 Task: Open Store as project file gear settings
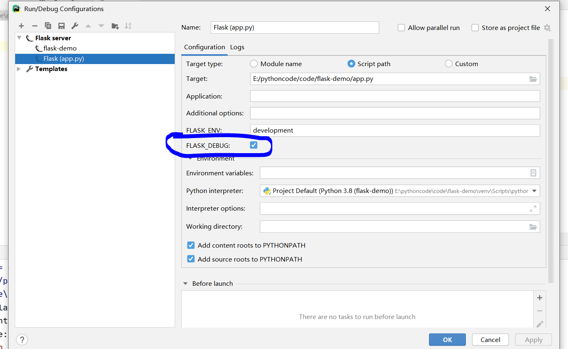[x=547, y=28]
